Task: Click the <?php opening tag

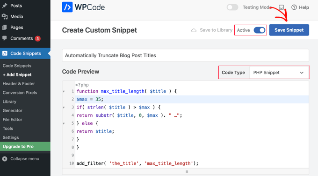Action: [x=82, y=85]
